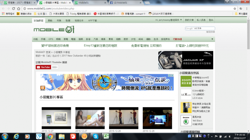Open the Bing bookmark in bookmarks bar
The width and height of the screenshot is (250, 140).
pyautogui.click(x=24, y=14)
